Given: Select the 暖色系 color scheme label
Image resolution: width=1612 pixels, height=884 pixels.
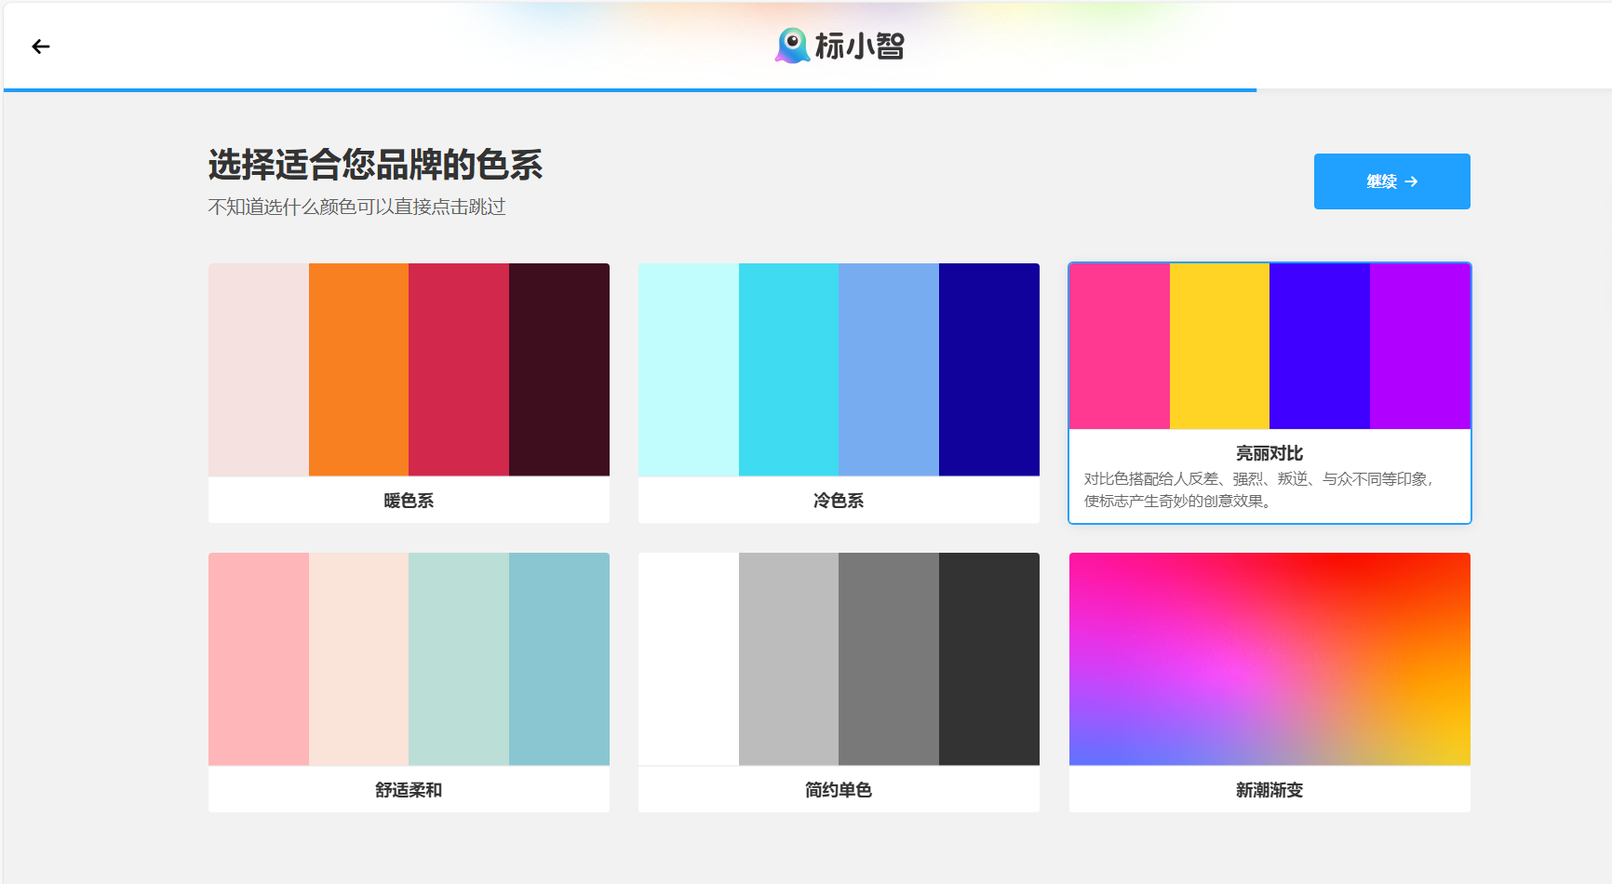Looking at the screenshot, I should pyautogui.click(x=409, y=501).
